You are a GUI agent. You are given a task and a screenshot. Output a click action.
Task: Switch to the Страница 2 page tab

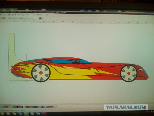16,105
